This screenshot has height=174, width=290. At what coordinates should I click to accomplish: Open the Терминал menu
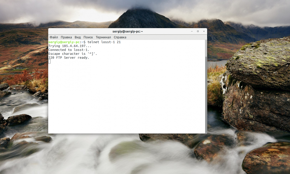pos(103,37)
